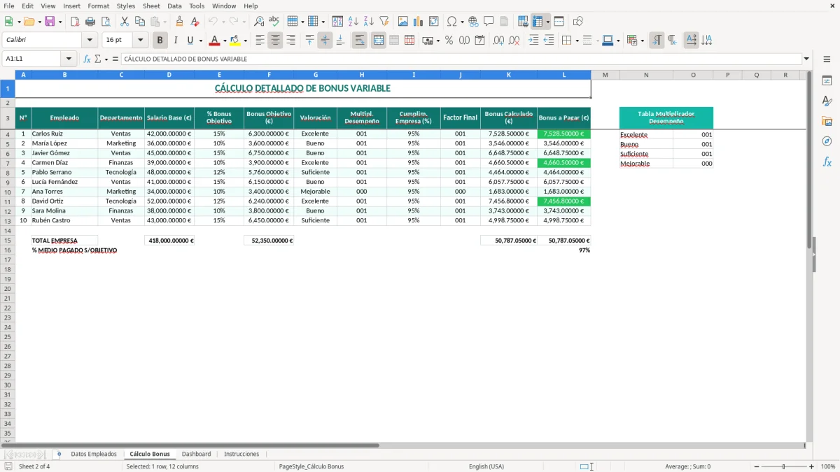Open the Conditional Formatting dropdown arrow
Viewport: 840px width, 472px height.
pos(643,41)
